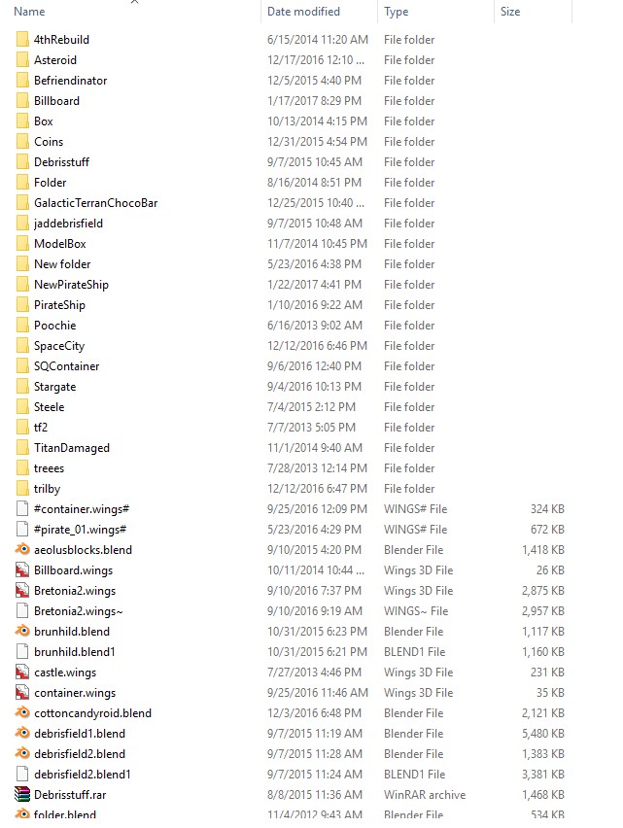Select the 4thRebuild folder icon
Viewport: 623px width, 828px height.
[x=22, y=40]
